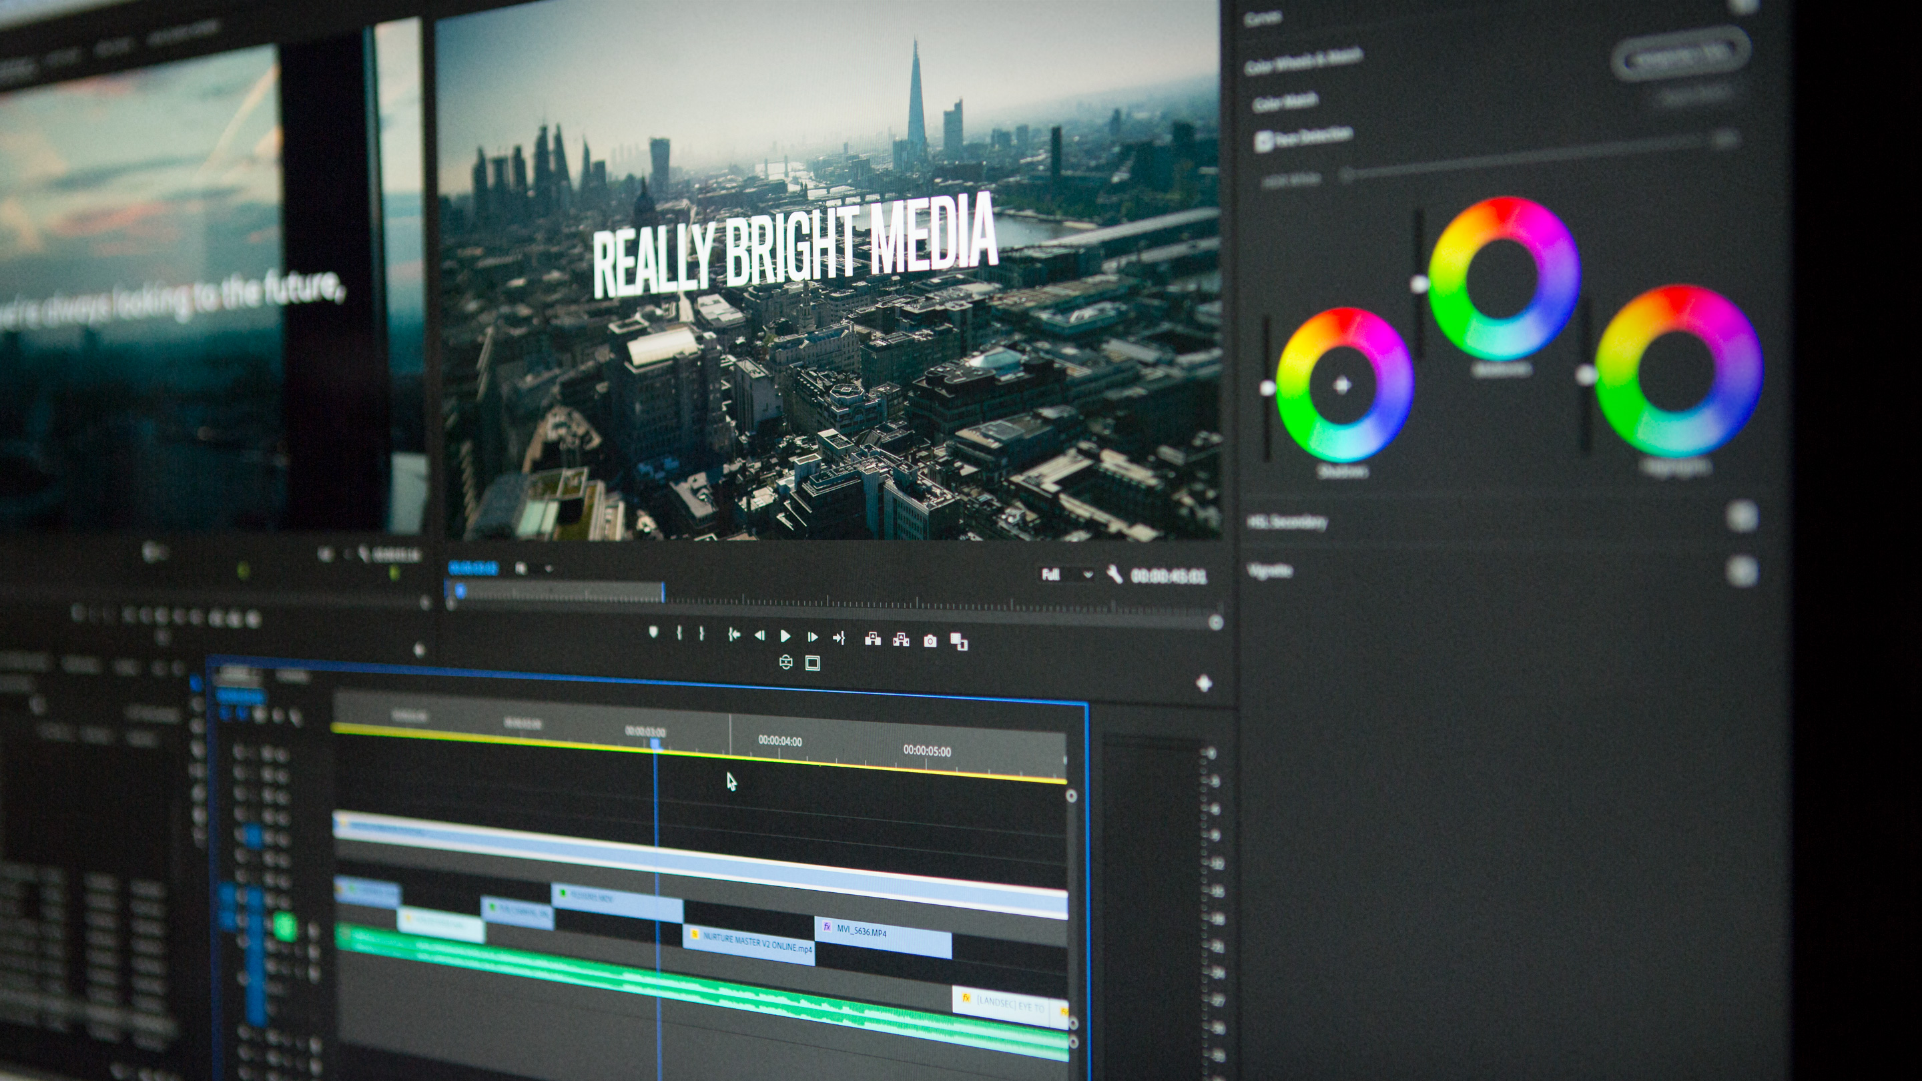Click the Comparison View pill button in Lumetri
1922x1081 pixels.
point(1680,55)
